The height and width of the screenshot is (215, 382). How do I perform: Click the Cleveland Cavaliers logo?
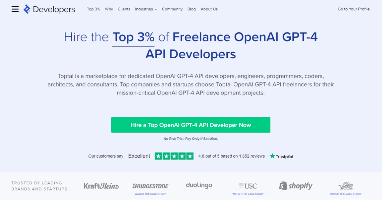point(346,186)
